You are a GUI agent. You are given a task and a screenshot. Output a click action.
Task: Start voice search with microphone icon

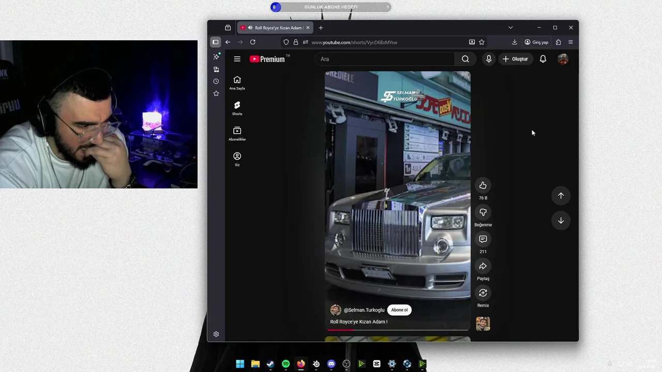tap(489, 59)
